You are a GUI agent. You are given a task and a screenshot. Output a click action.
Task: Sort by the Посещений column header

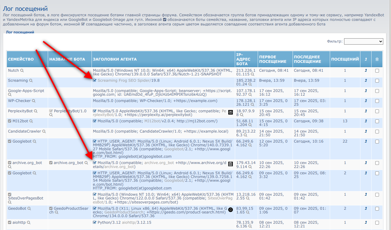345,59
